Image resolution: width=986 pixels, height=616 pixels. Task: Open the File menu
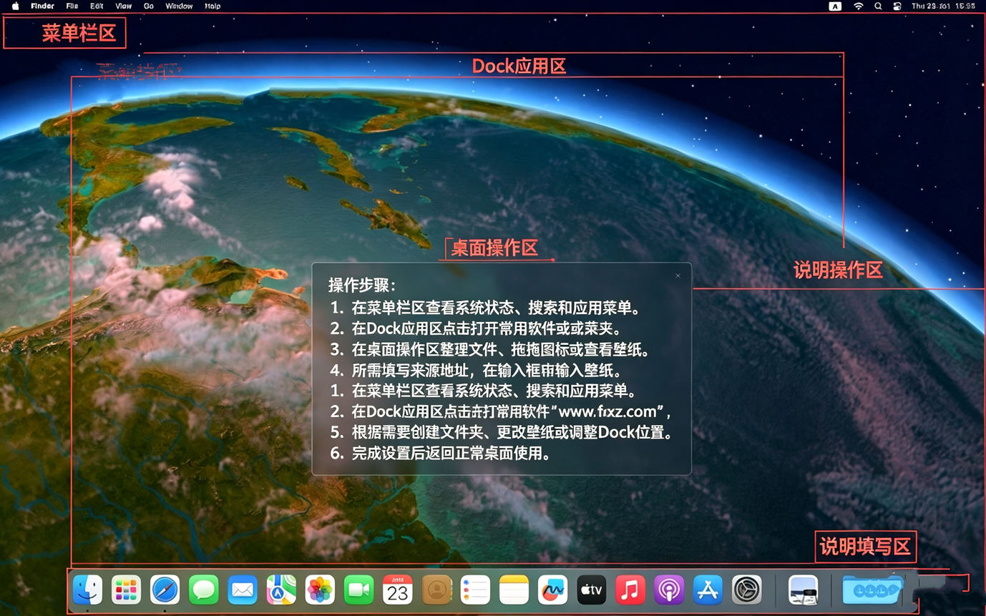point(72,6)
